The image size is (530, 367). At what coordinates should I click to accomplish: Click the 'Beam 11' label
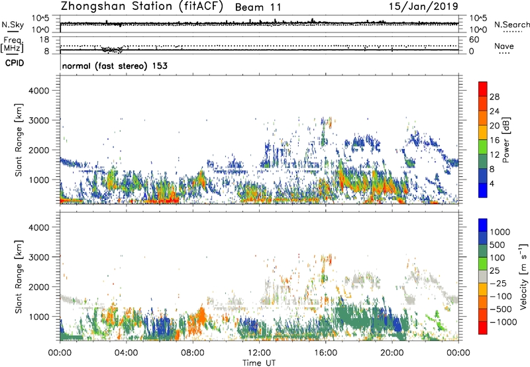click(258, 7)
